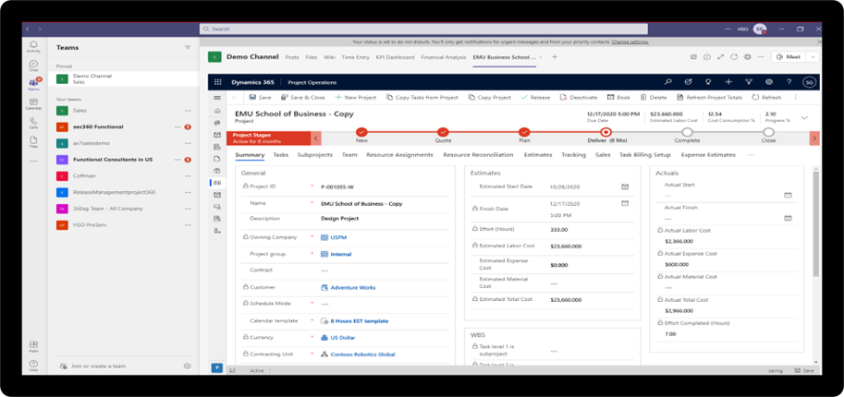Image resolution: width=844 pixels, height=397 pixels.
Task: Expand the tab with double-arrow icon
Action: tap(720, 57)
